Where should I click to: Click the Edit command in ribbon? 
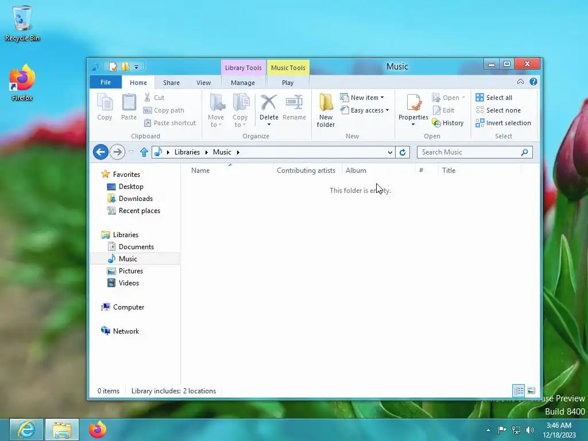(443, 110)
